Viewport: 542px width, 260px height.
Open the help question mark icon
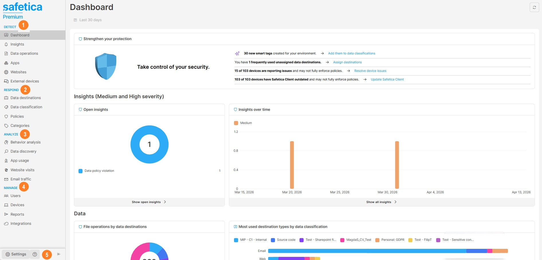[35, 254]
